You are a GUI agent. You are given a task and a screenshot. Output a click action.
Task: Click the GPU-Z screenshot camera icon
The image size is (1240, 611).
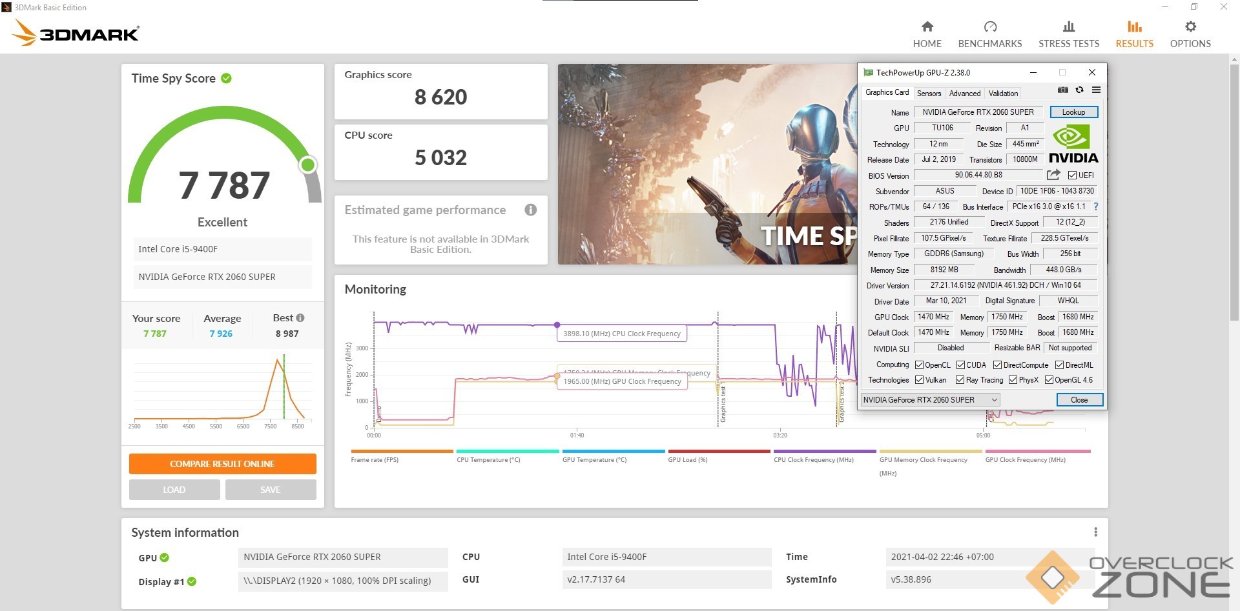click(1062, 90)
